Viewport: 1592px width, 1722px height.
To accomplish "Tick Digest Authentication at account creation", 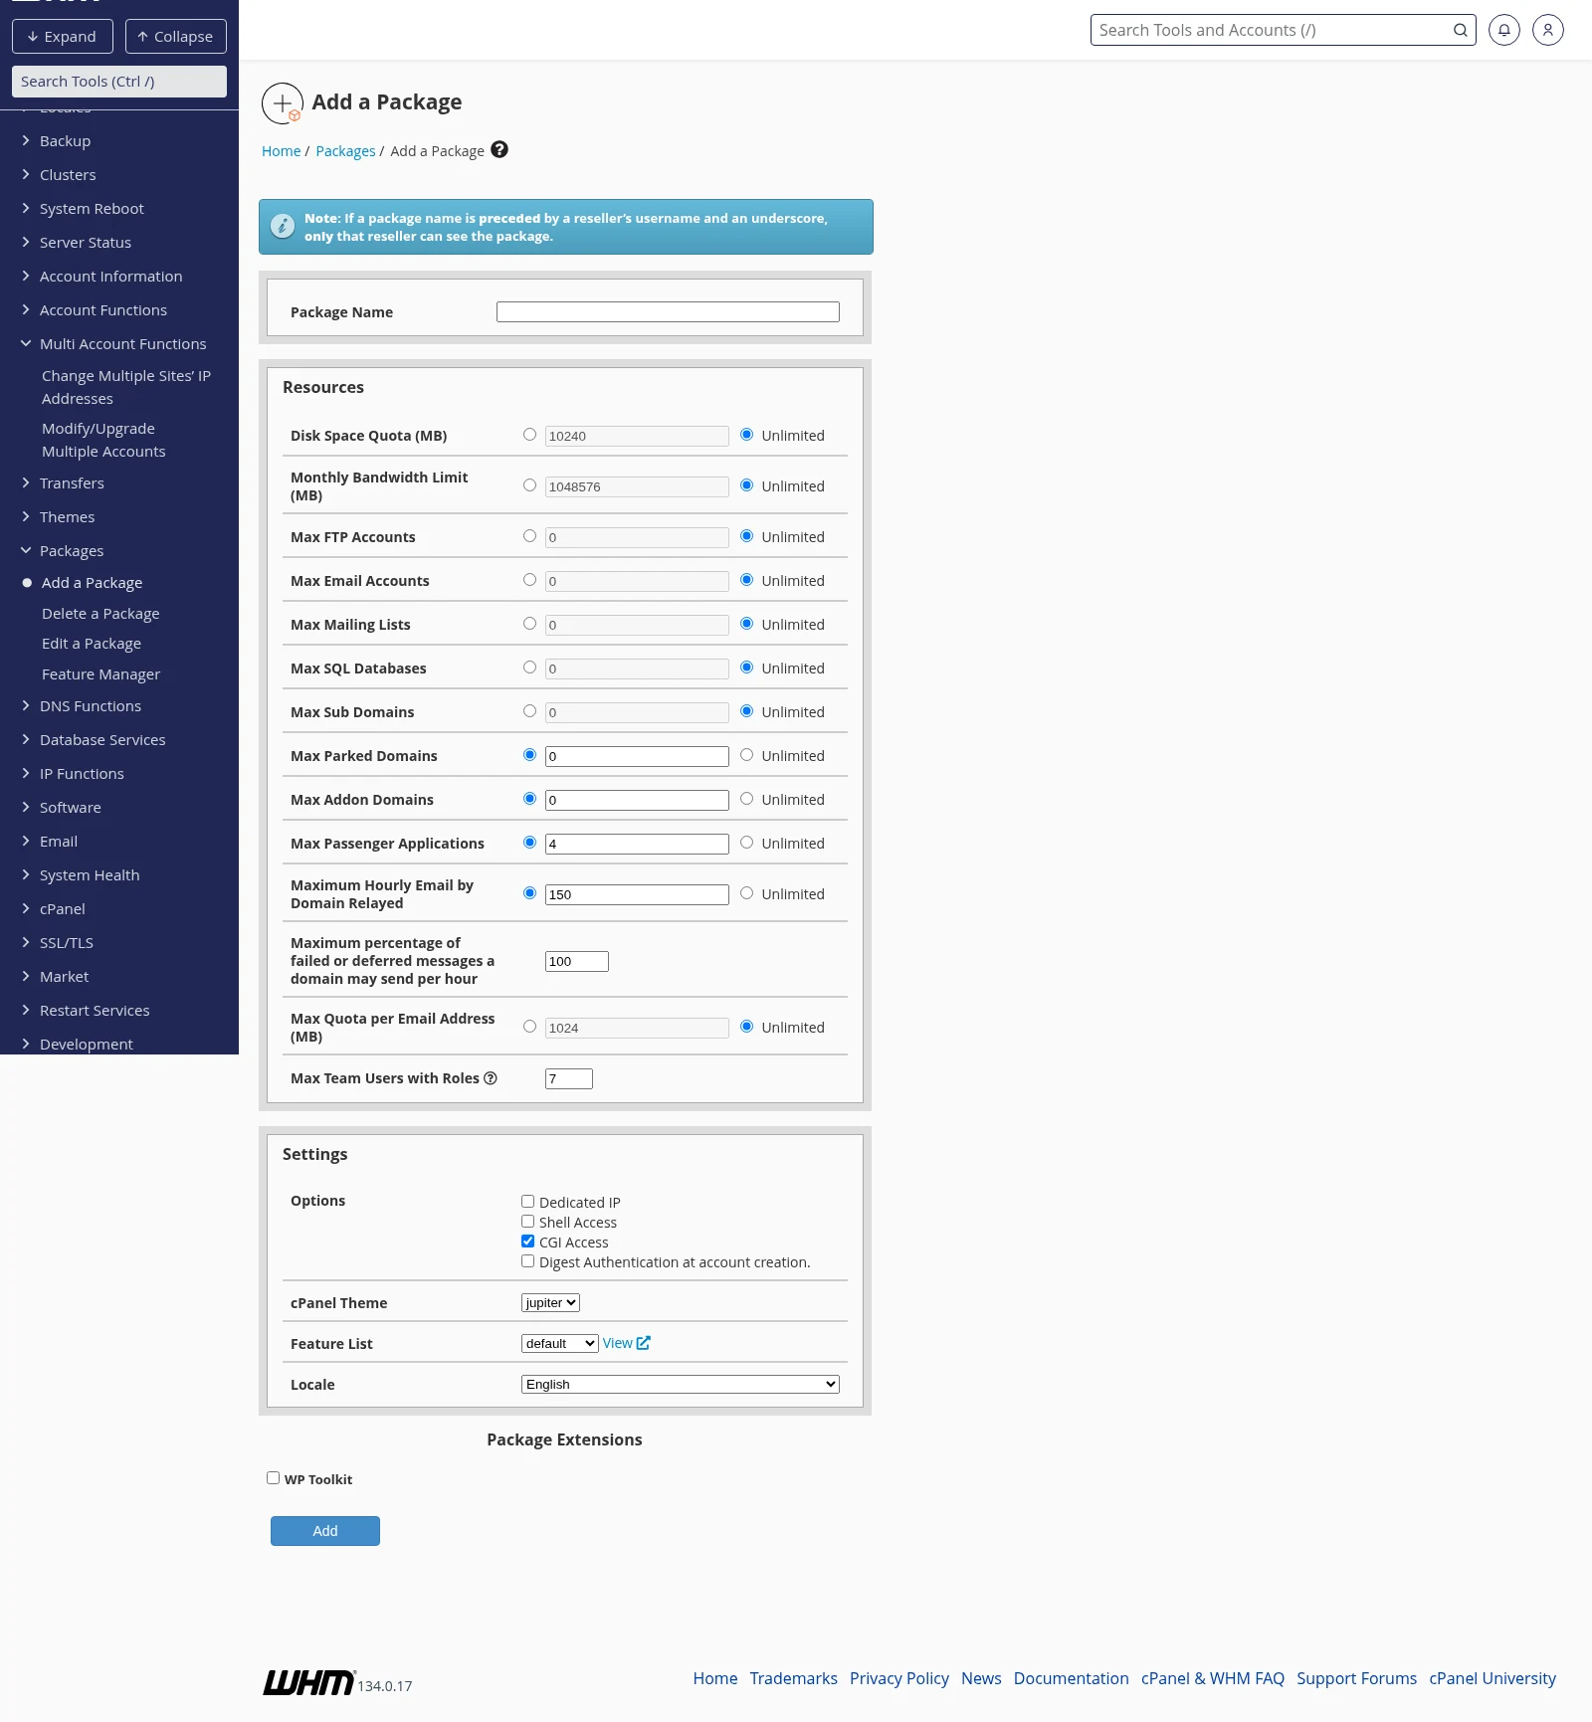I will pos(528,1261).
